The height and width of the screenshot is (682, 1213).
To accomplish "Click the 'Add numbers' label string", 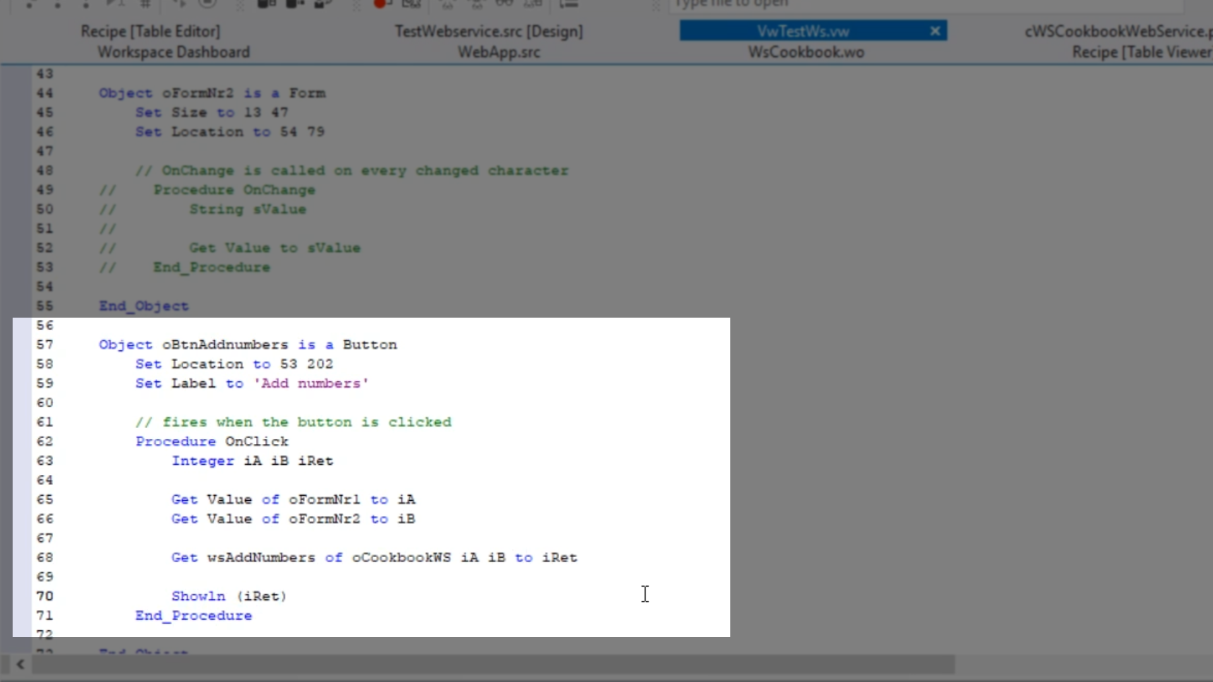I will point(311,383).
